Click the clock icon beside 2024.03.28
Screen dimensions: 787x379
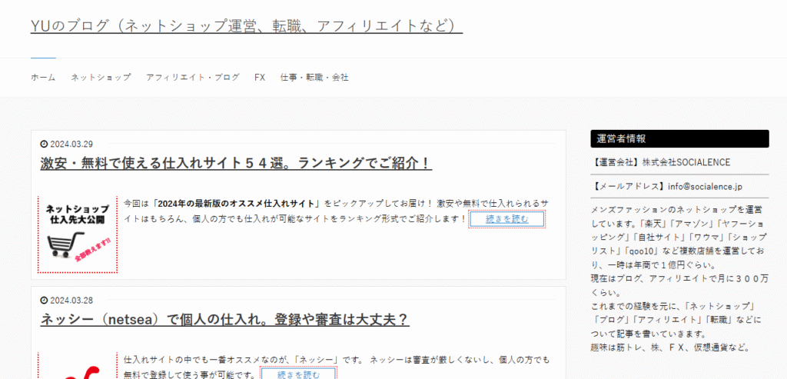click(44, 301)
